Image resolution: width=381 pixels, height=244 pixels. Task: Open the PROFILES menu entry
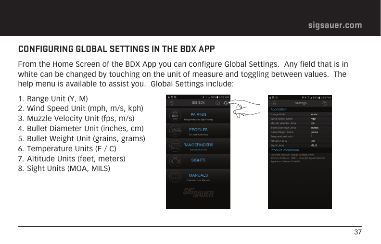(198, 131)
